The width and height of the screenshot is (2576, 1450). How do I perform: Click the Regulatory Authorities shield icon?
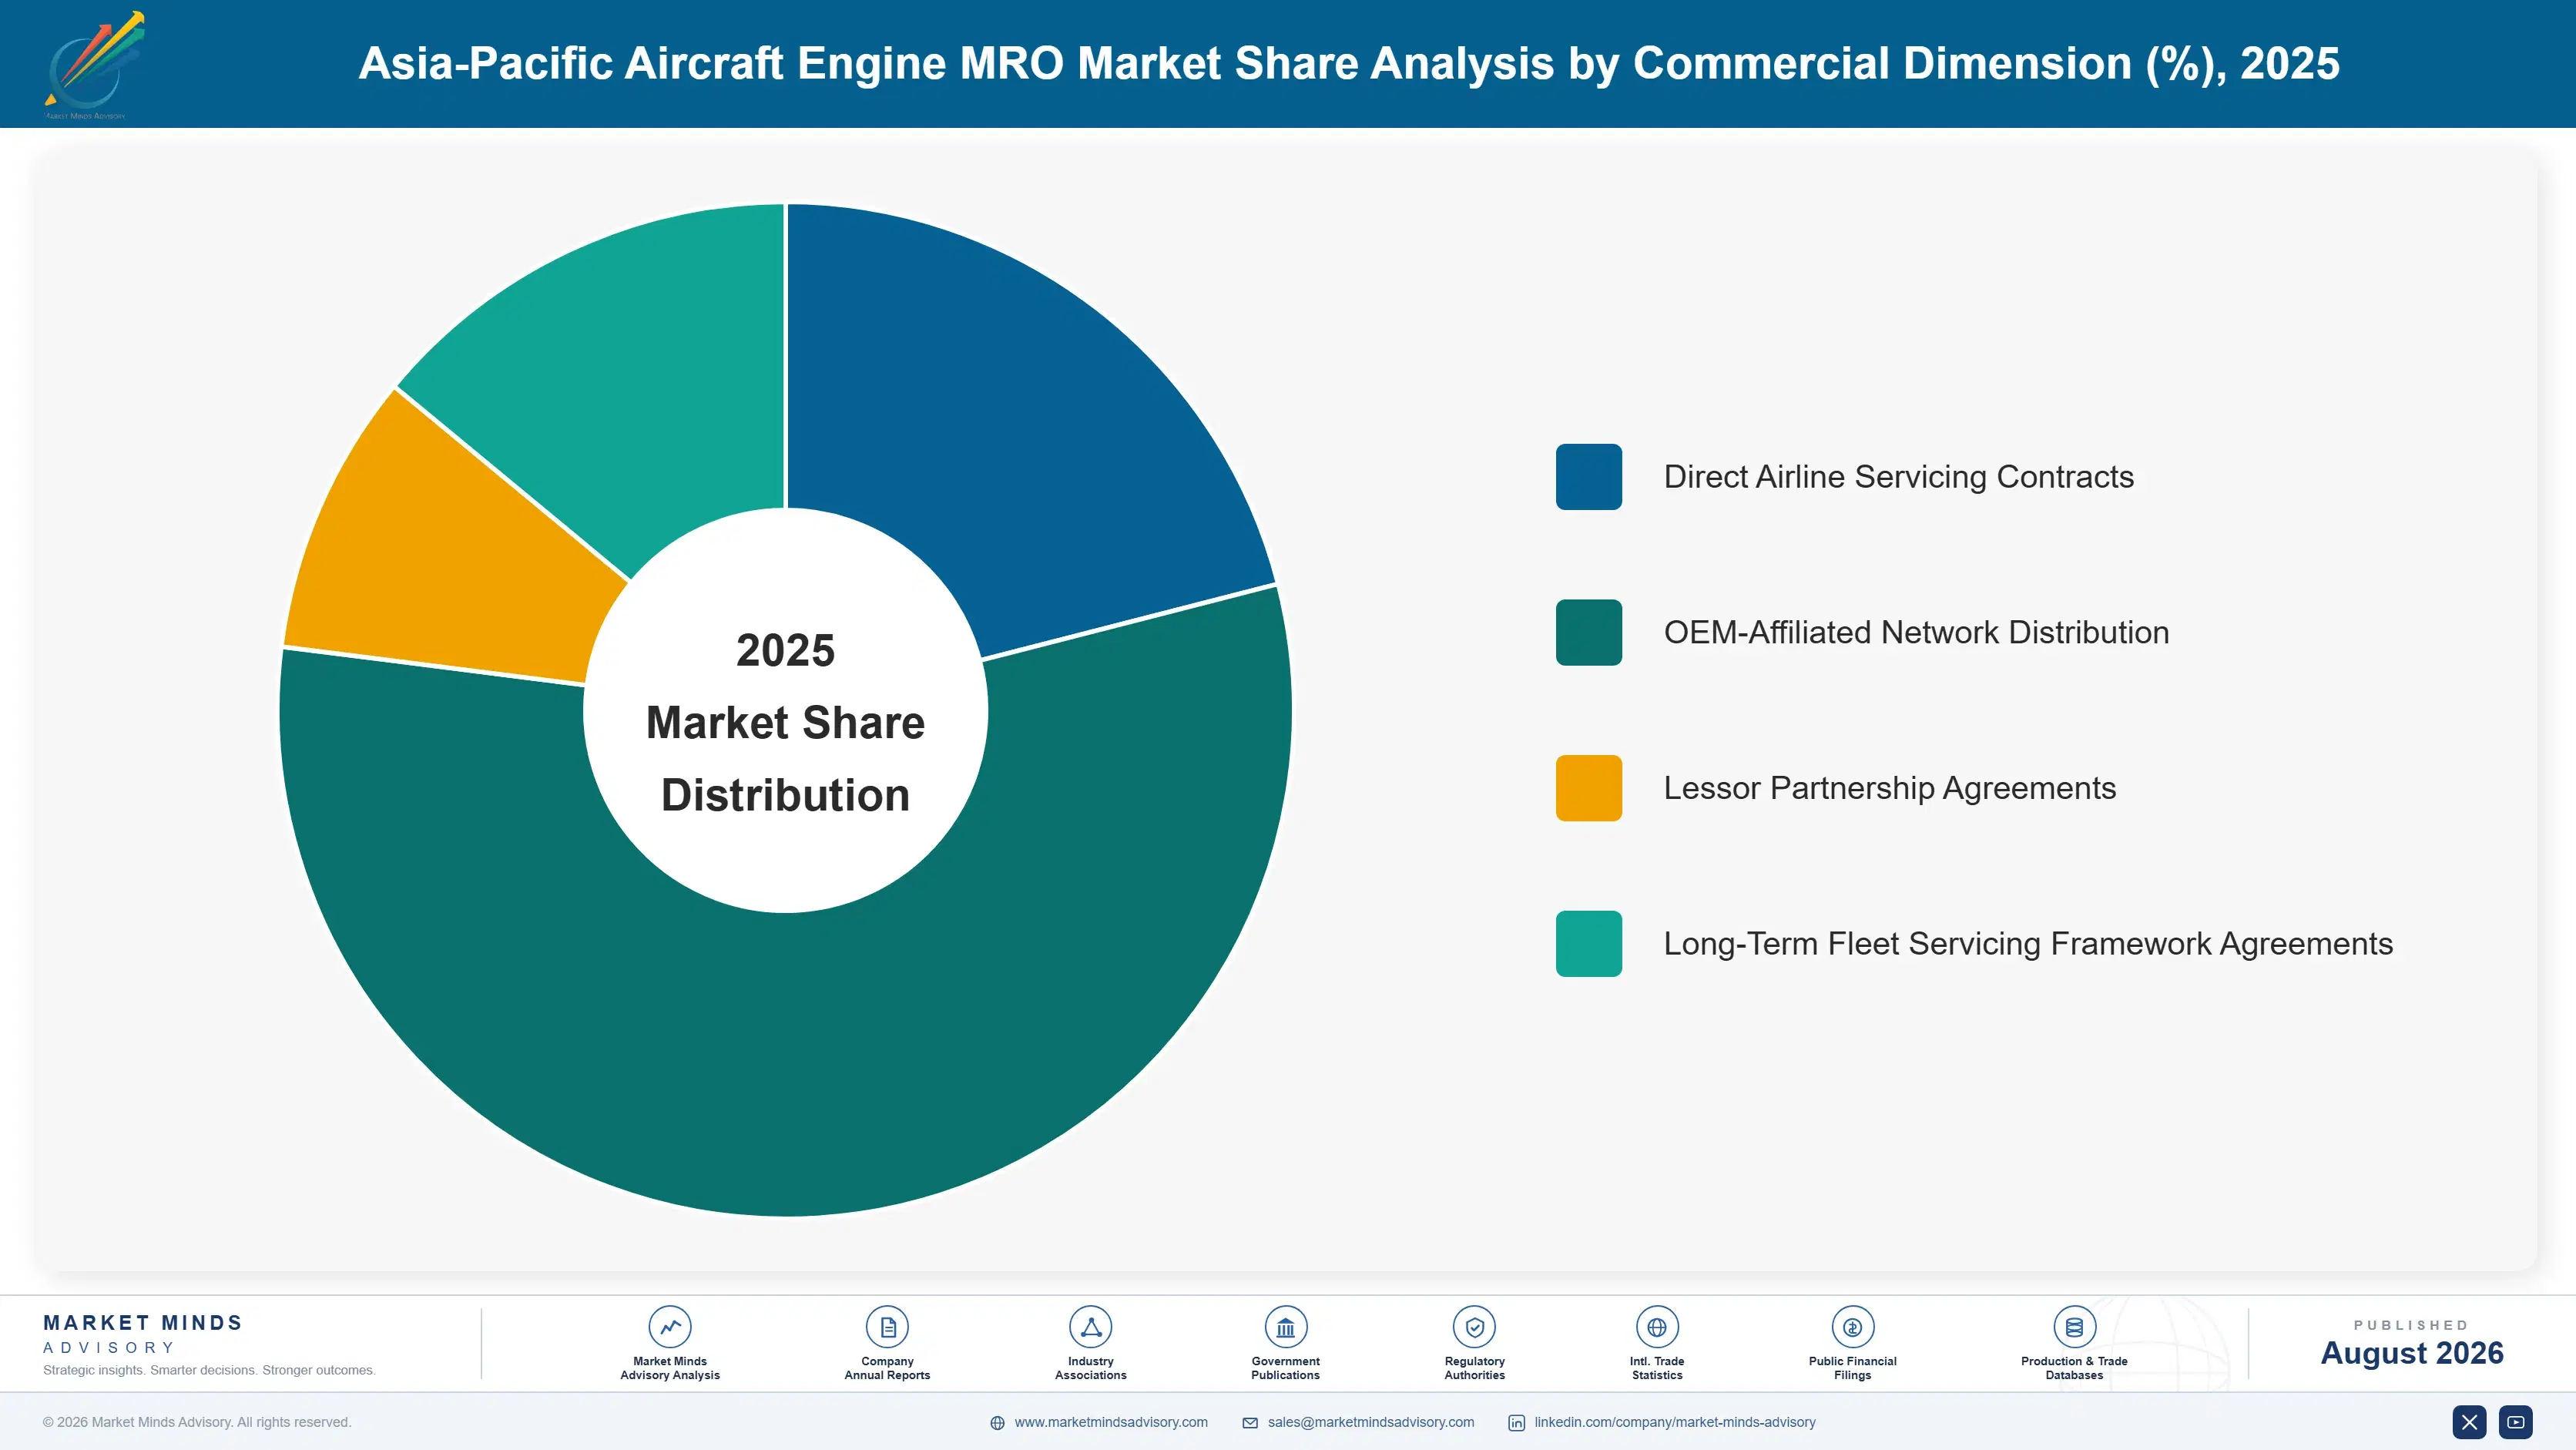tap(1474, 1327)
